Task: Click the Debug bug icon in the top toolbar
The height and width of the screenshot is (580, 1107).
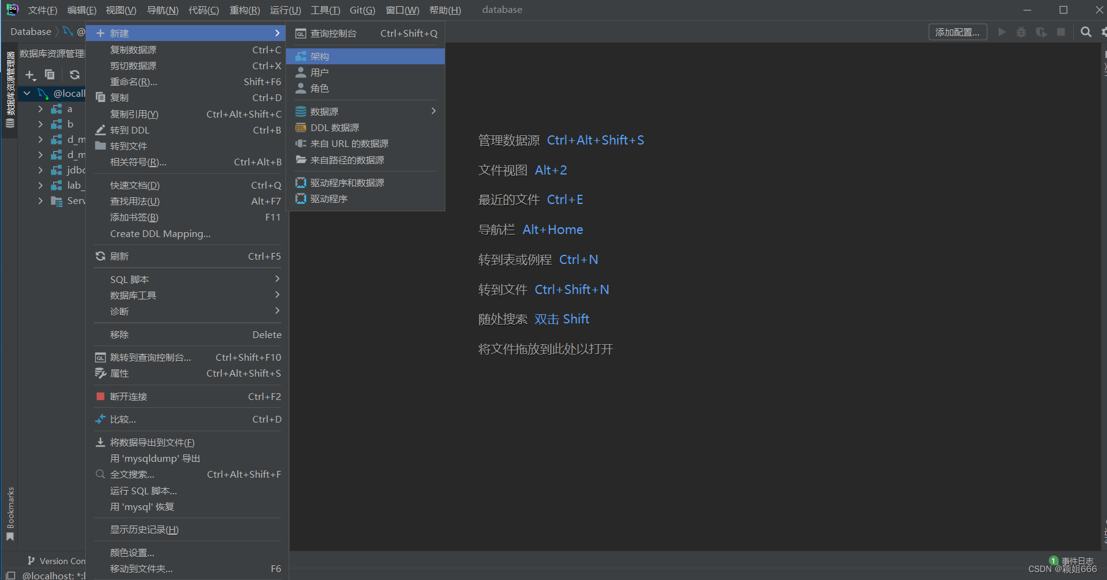Action: point(1021,32)
